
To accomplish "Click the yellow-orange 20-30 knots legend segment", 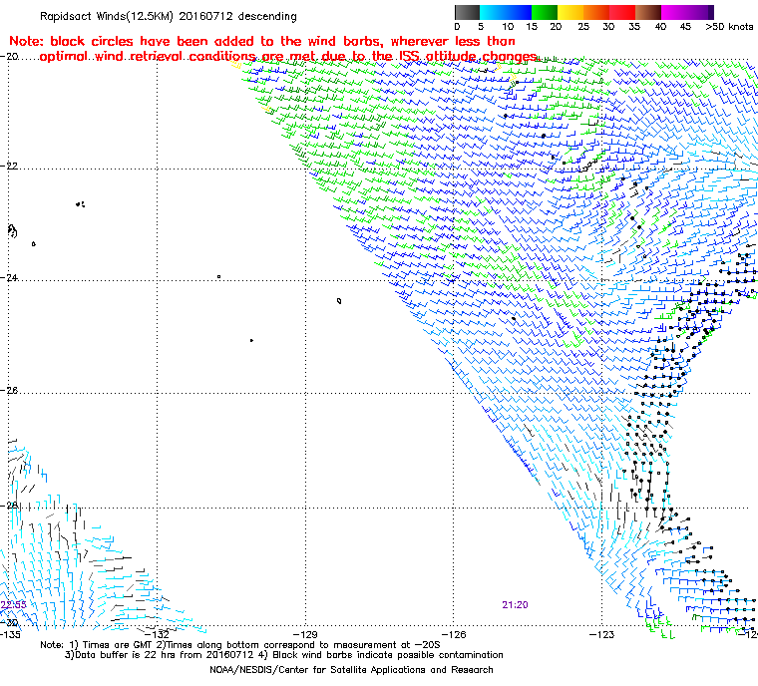I will point(583,12).
